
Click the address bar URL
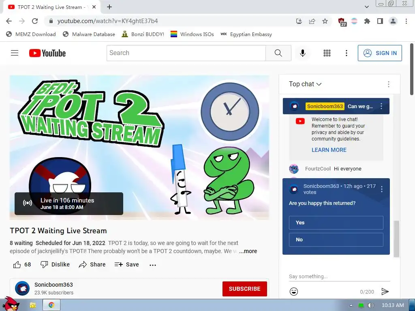[x=107, y=21]
